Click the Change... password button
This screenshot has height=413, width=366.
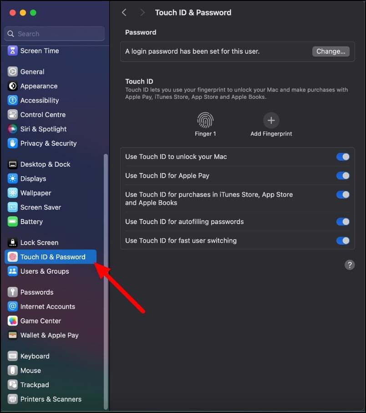(330, 51)
